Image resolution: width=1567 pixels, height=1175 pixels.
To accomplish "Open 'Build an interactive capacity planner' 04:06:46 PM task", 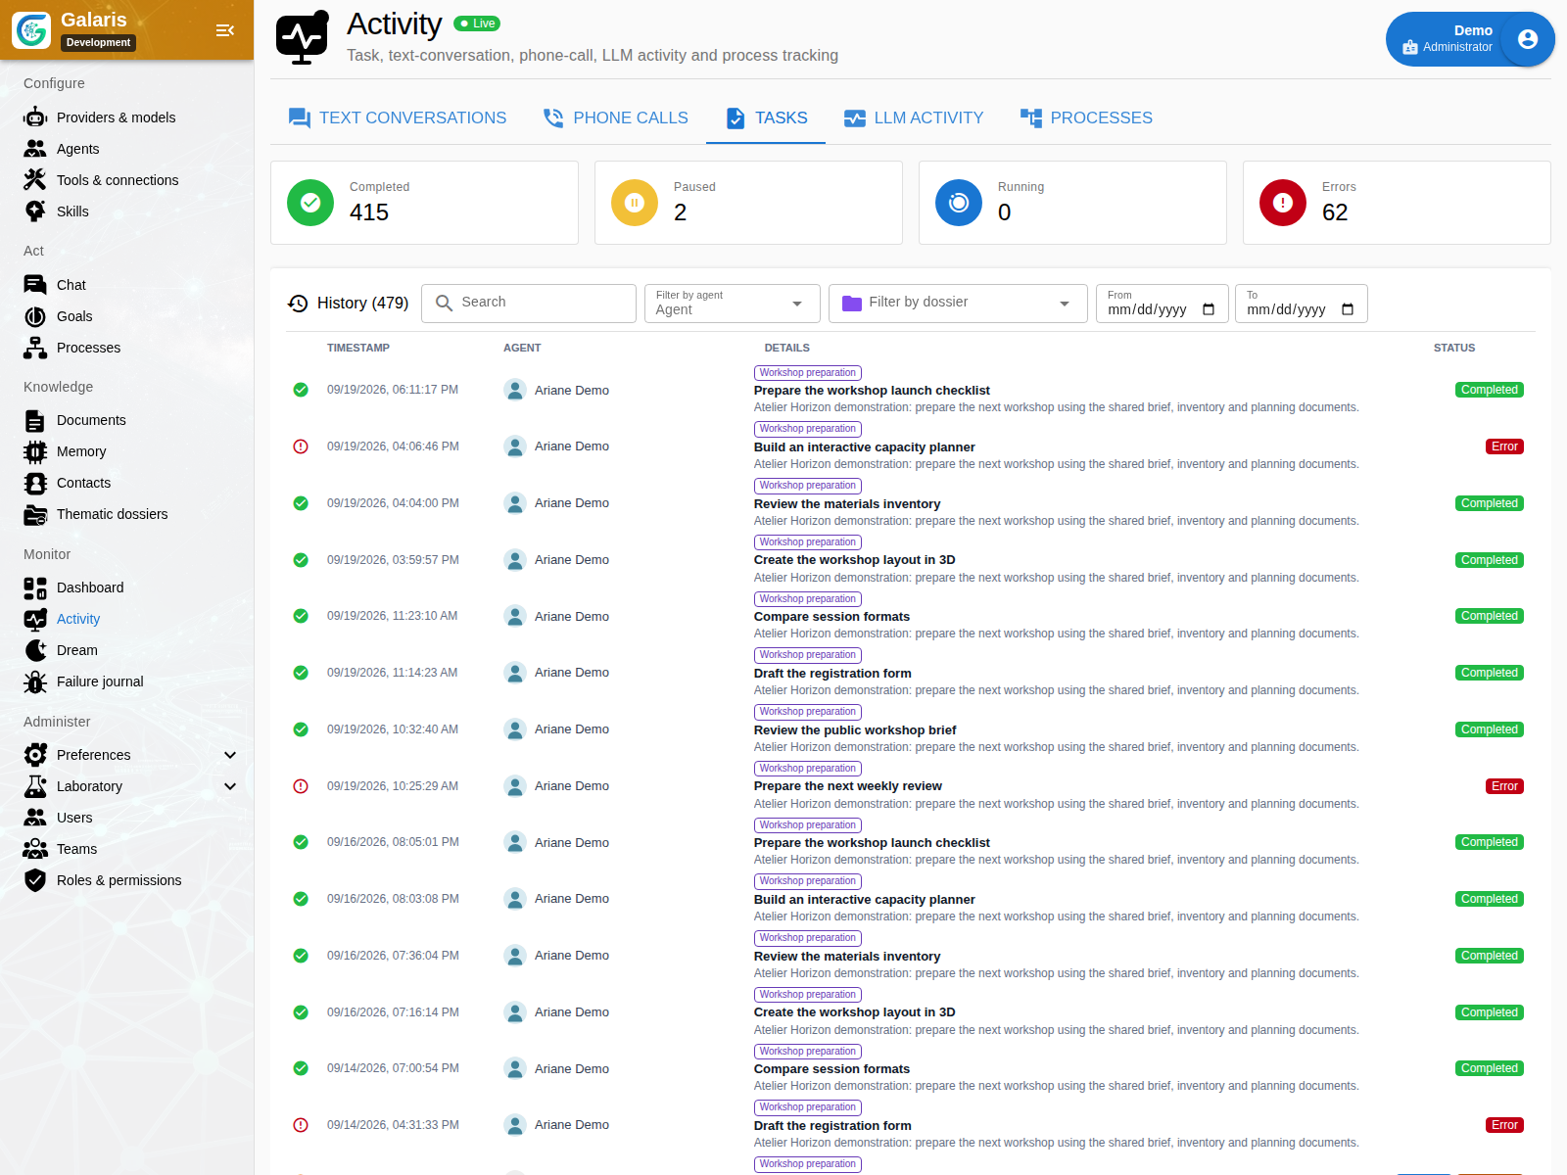I will [x=864, y=447].
